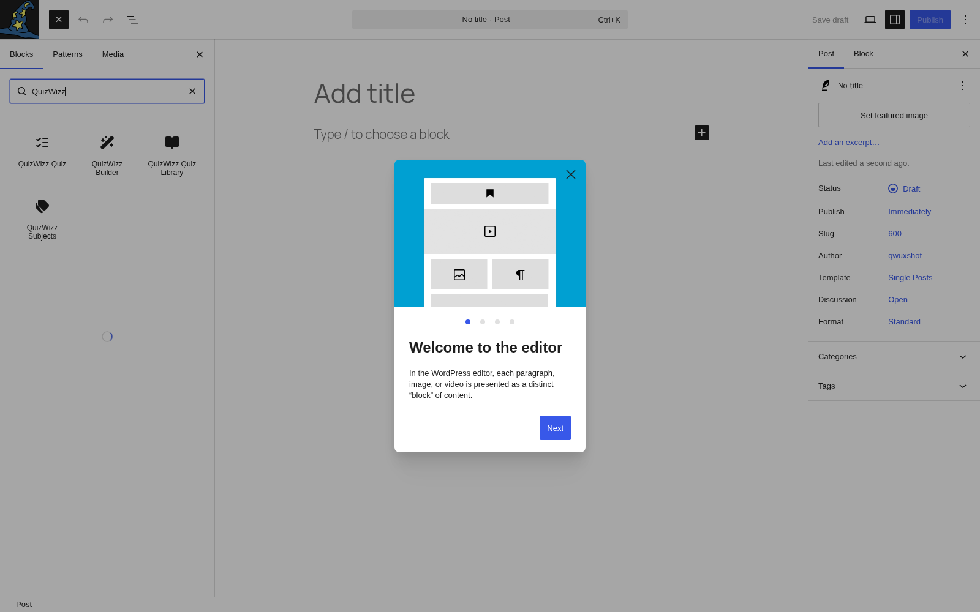
Task: Insert the QuizWizz Builder block
Action: [x=107, y=155]
